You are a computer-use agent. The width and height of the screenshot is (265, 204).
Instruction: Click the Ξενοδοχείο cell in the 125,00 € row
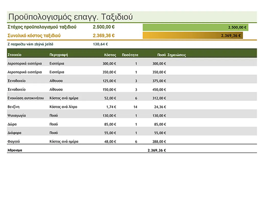[x=17, y=81]
